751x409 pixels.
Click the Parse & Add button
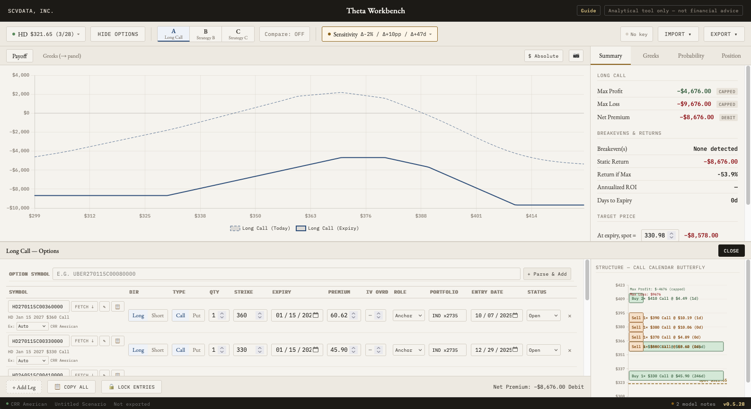547,274
